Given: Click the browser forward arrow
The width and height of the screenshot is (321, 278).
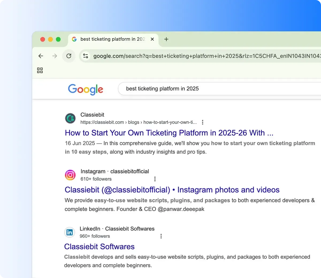Looking at the screenshot, I should pos(55,56).
